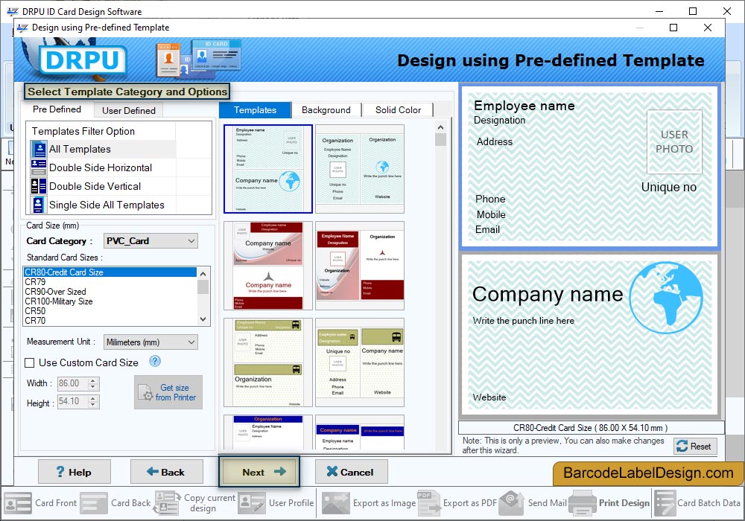Open Measurement Unit dropdown
The height and width of the screenshot is (521, 745).
[x=150, y=342]
